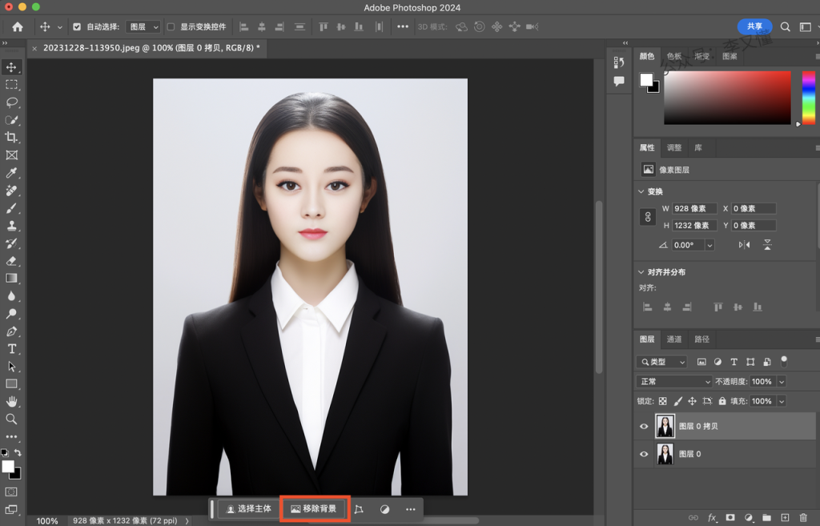Hide the 图层 0 拷贝 layer
This screenshot has height=526, width=820.
pyautogui.click(x=644, y=427)
